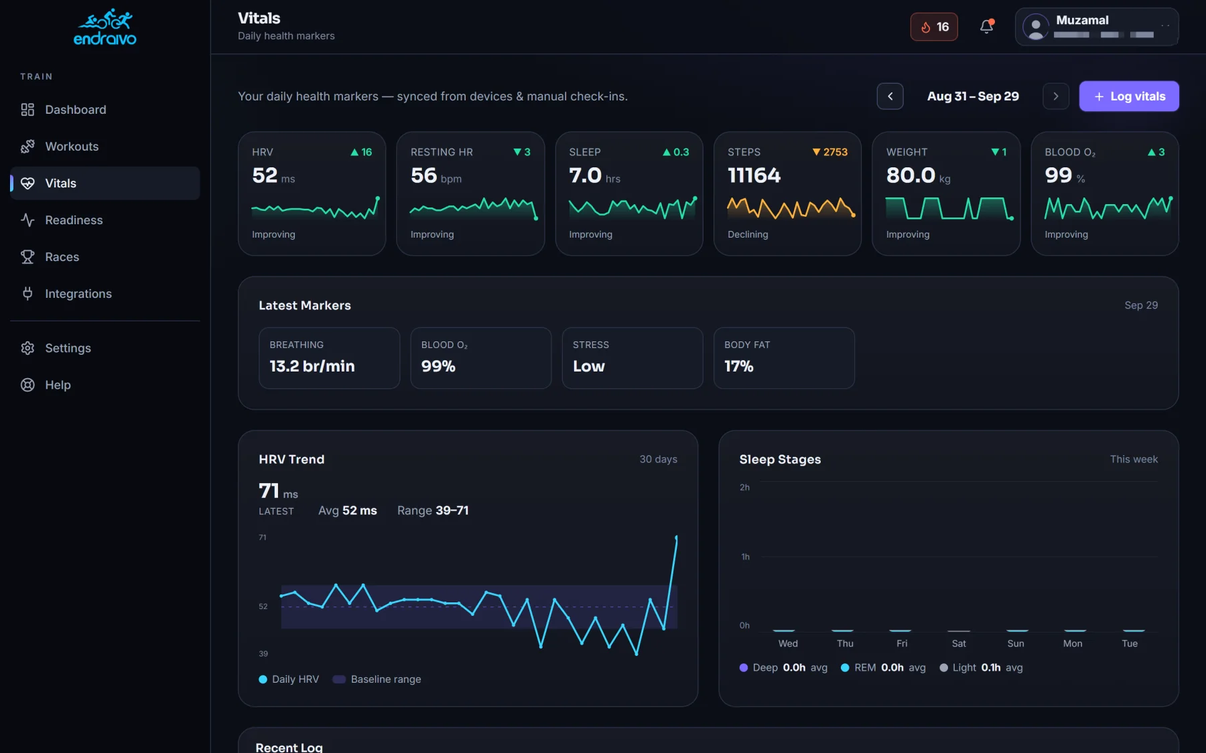1206x753 pixels.
Task: Click the Body Fat 17% marker
Action: coord(784,358)
